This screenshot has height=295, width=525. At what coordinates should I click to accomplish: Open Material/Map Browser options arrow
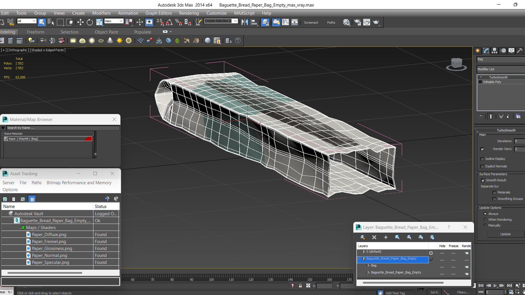click(3, 128)
